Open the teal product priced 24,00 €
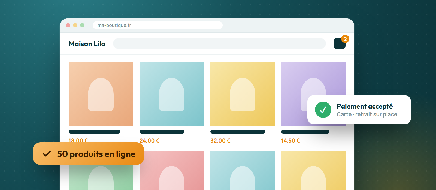This screenshot has height=190, width=436. coord(172,94)
